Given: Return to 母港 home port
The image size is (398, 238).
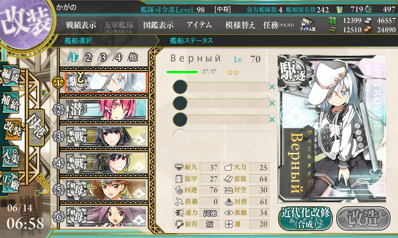Looking at the screenshot, I should pyautogui.click(x=36, y=127).
